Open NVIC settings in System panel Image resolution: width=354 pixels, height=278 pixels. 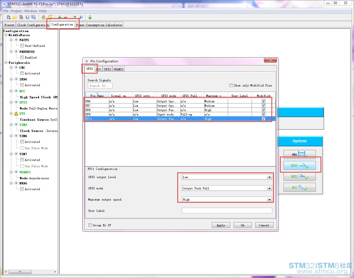point(299,176)
